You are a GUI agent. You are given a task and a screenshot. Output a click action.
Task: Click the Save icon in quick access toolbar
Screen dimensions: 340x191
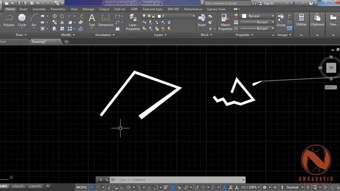coord(19,3)
